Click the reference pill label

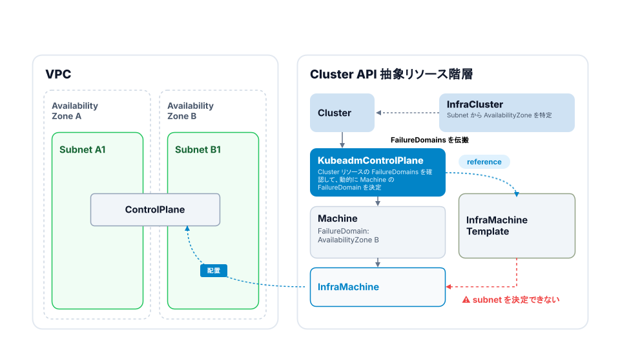484,162
